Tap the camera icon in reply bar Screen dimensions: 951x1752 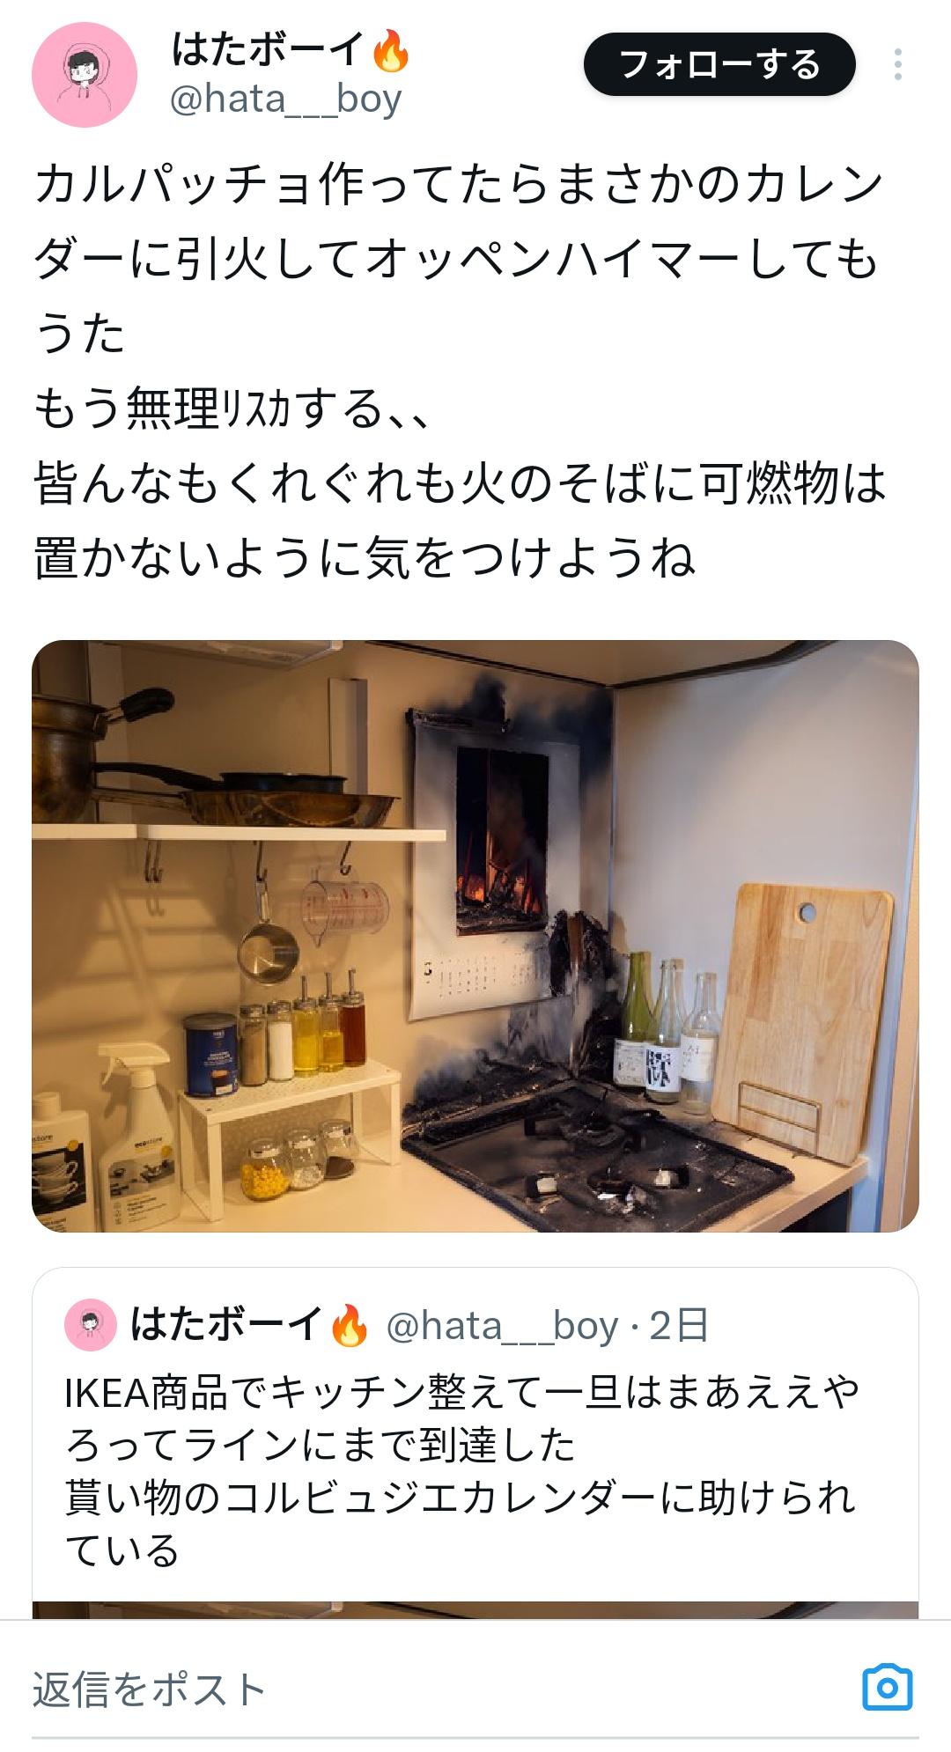tap(887, 1687)
